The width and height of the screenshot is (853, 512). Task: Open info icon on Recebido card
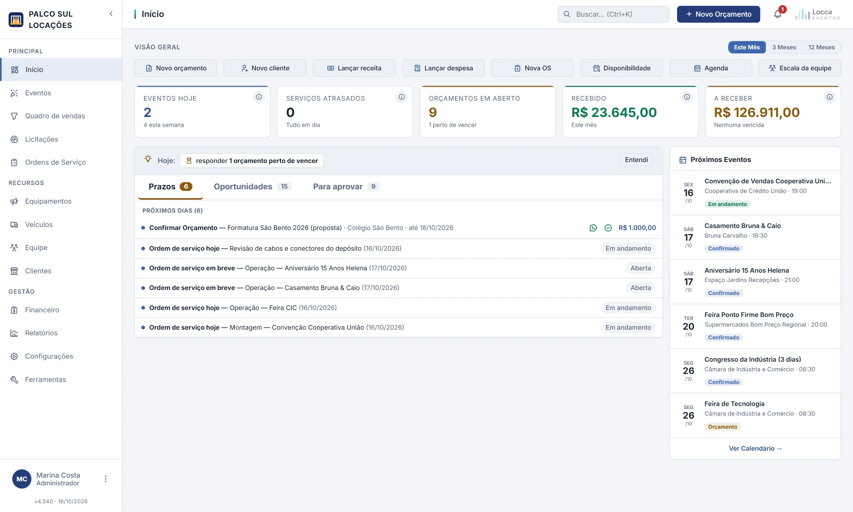687,97
